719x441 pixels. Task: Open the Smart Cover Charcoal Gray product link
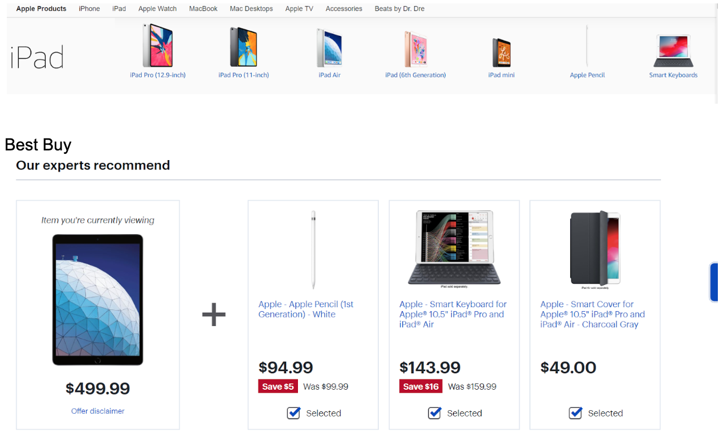click(x=593, y=314)
